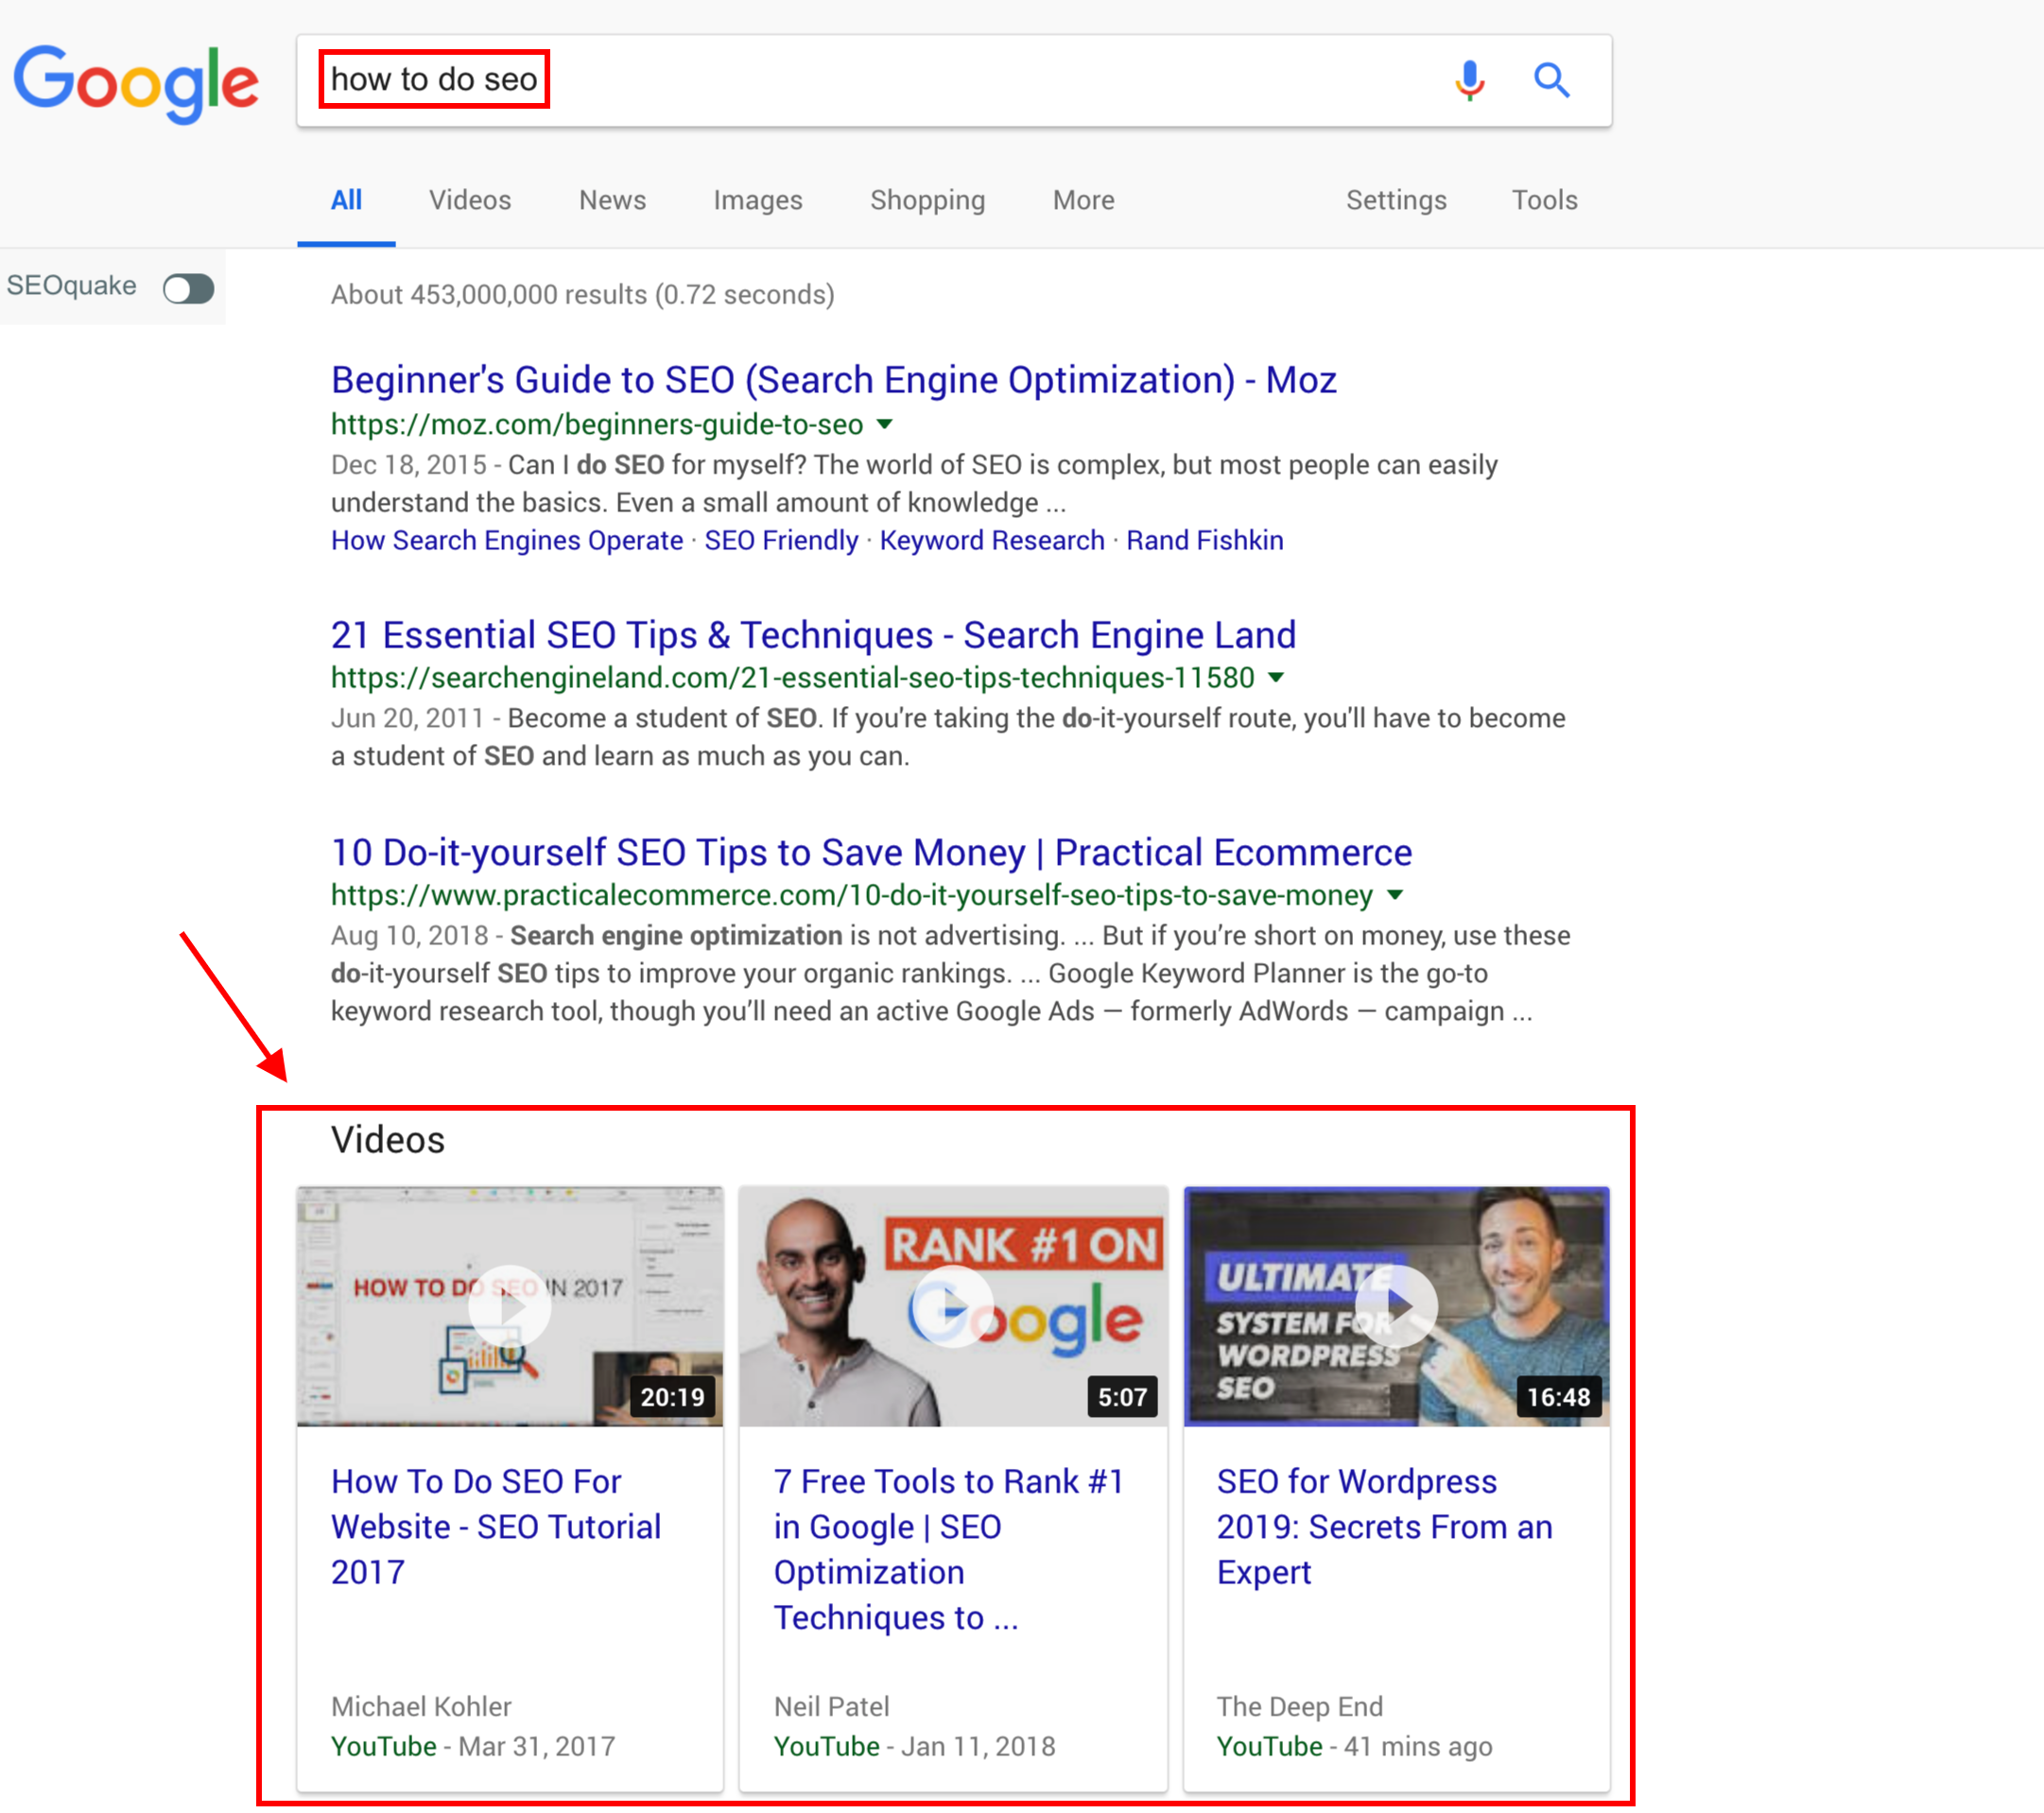This screenshot has width=2044, height=1813.
Task: Expand dropdown arrow beside moz.com URL
Action: click(x=884, y=424)
